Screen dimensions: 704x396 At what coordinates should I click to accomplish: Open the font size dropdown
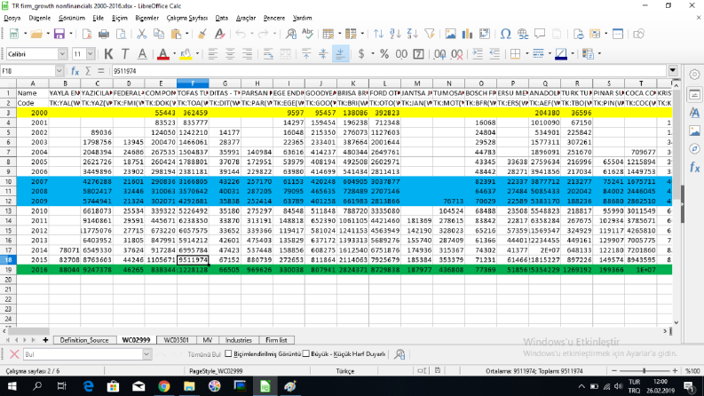[x=91, y=54]
